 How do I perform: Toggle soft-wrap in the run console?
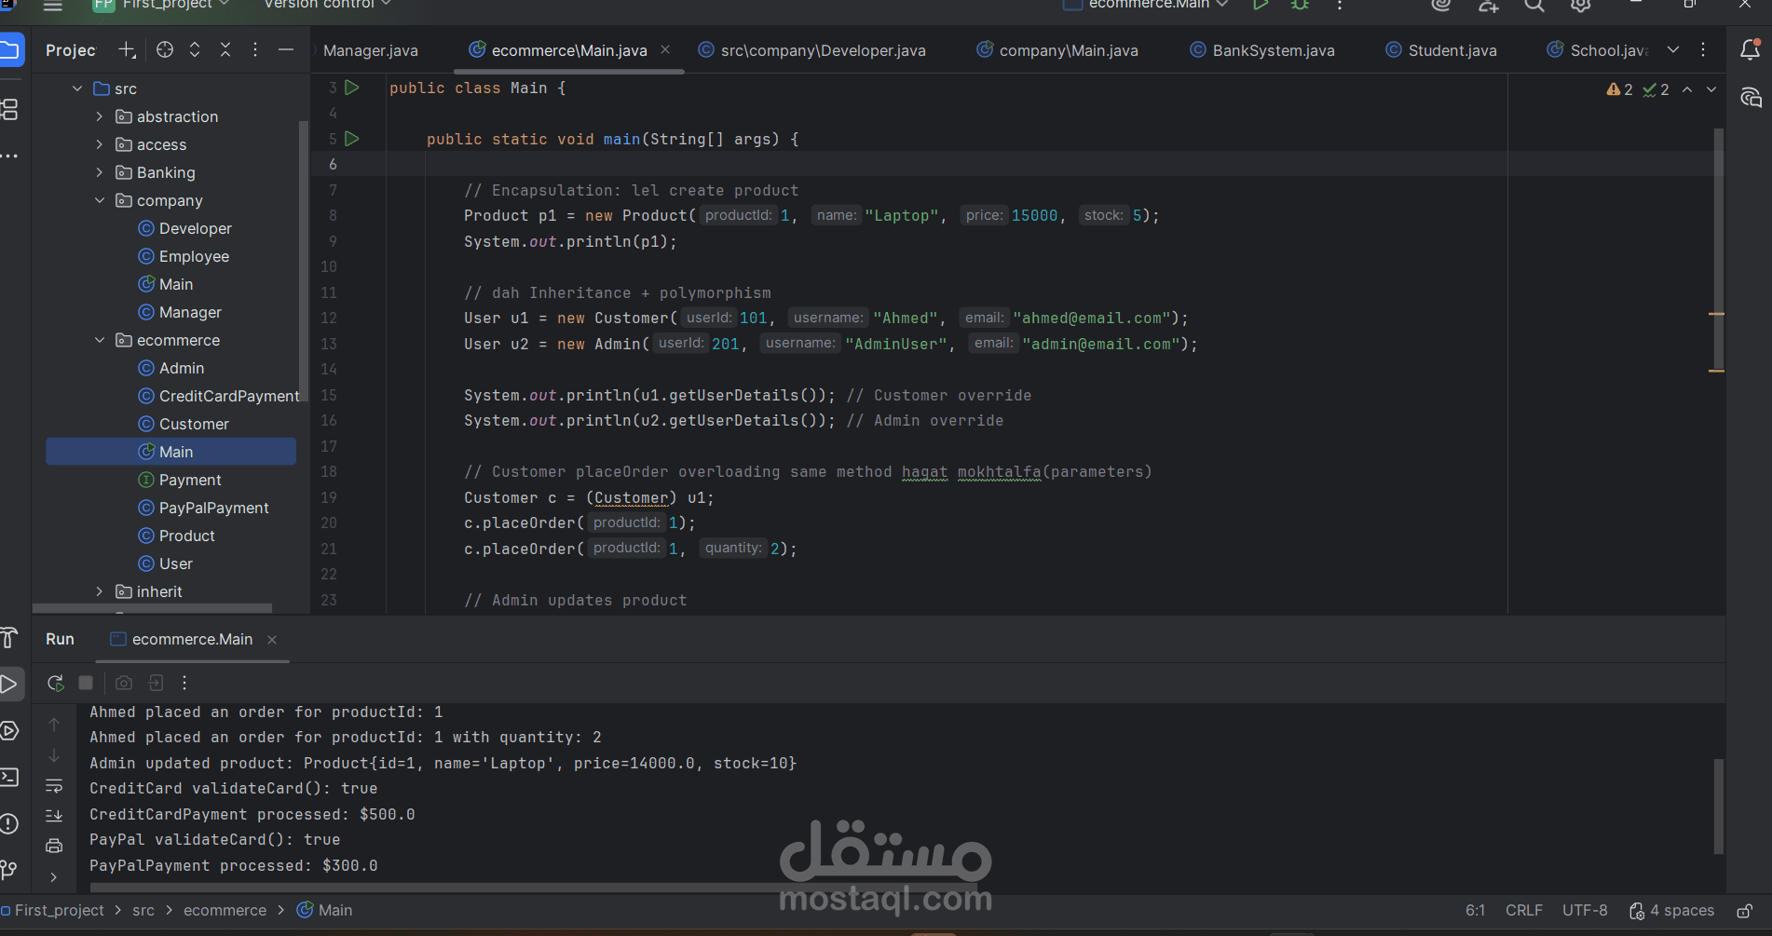[54, 785]
